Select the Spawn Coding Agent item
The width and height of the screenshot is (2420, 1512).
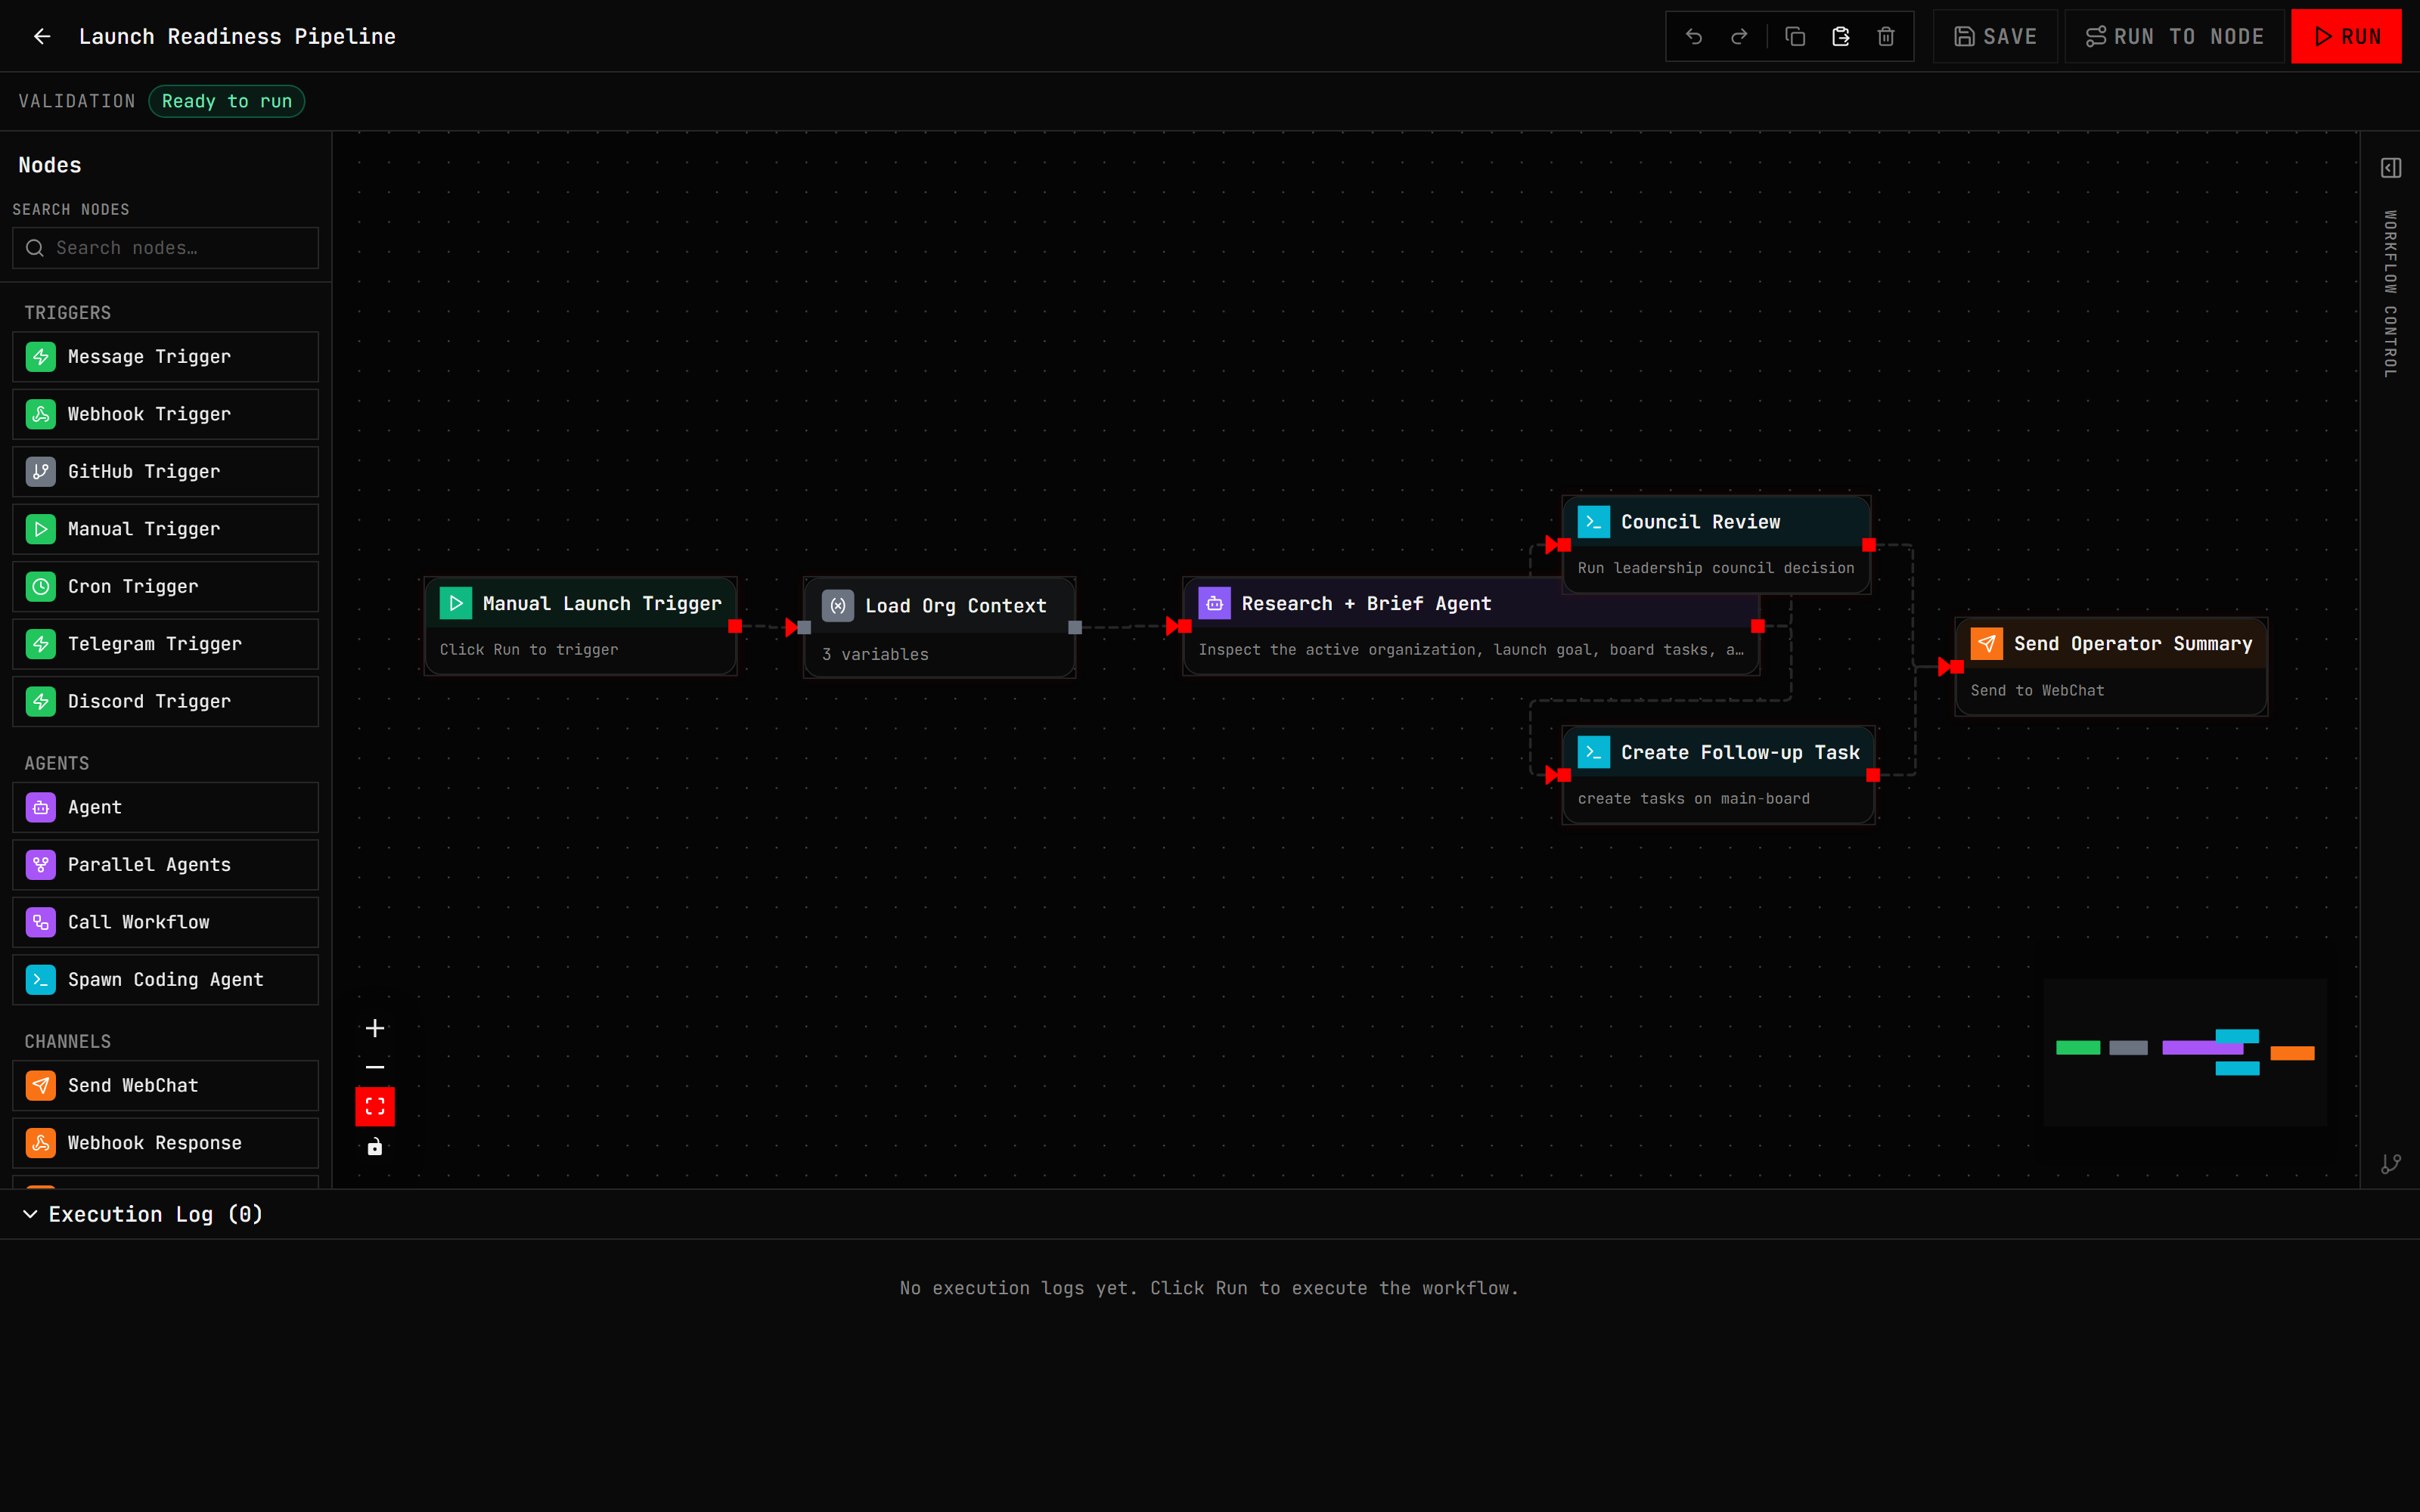click(x=165, y=980)
